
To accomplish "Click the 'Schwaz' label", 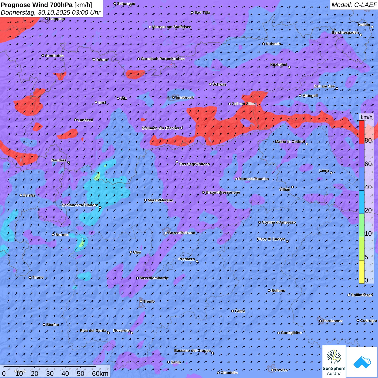I will click(219, 84).
